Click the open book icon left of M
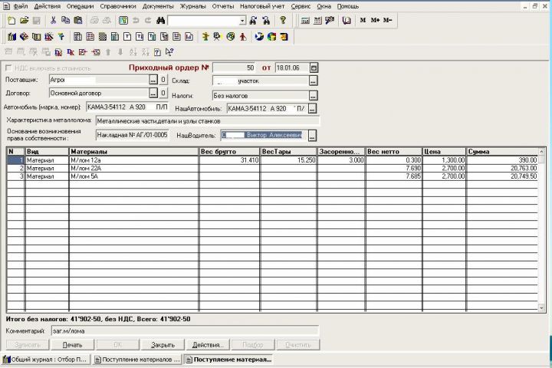The height and width of the screenshot is (368, 552). [347, 21]
